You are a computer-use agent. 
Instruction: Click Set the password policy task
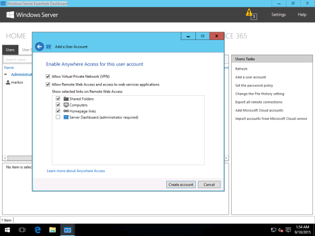(254, 85)
